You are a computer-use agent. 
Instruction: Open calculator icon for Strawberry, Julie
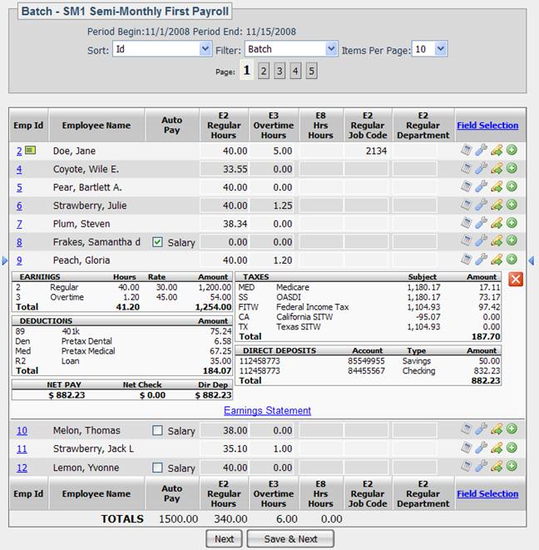[466, 205]
